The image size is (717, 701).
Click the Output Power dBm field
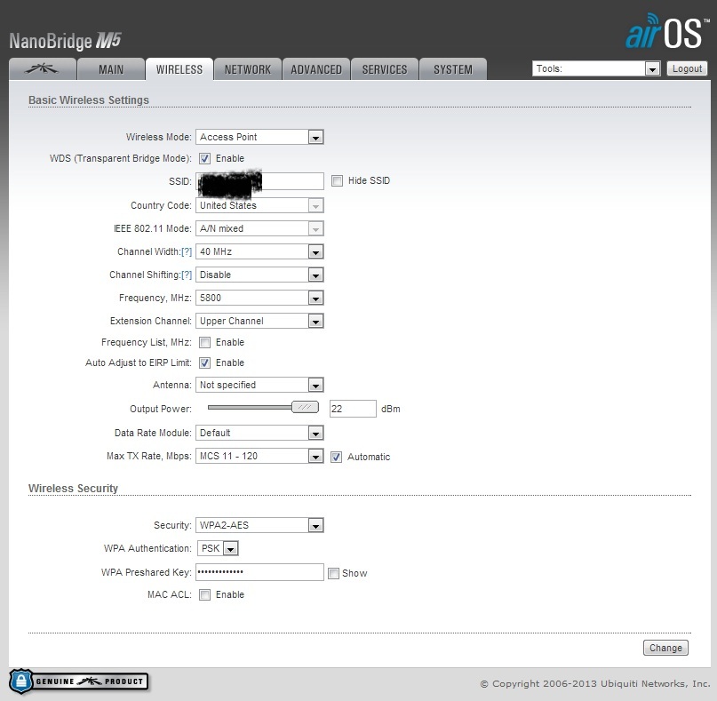[353, 409]
